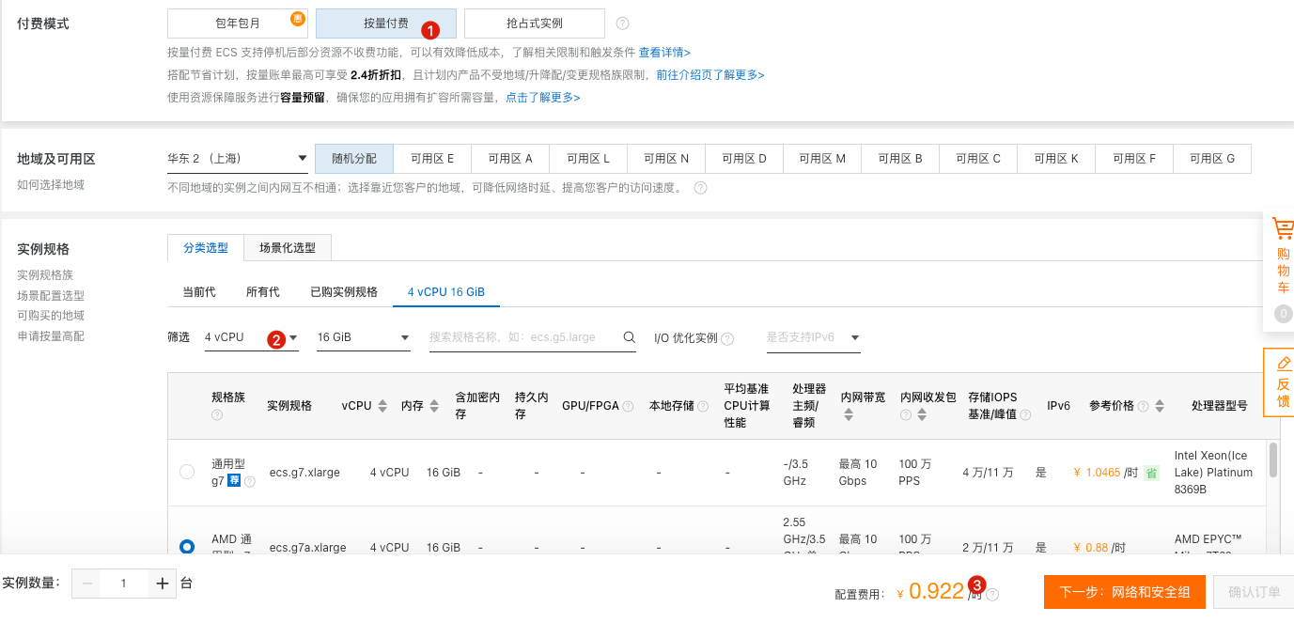Open the 是否支持IPv6 dropdown
Image resolution: width=1294 pixels, height=623 pixels.
point(814,337)
